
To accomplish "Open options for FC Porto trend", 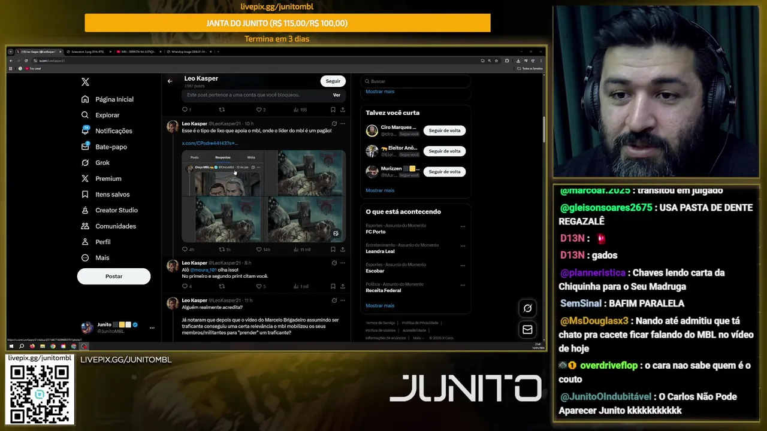I will 463,226.
